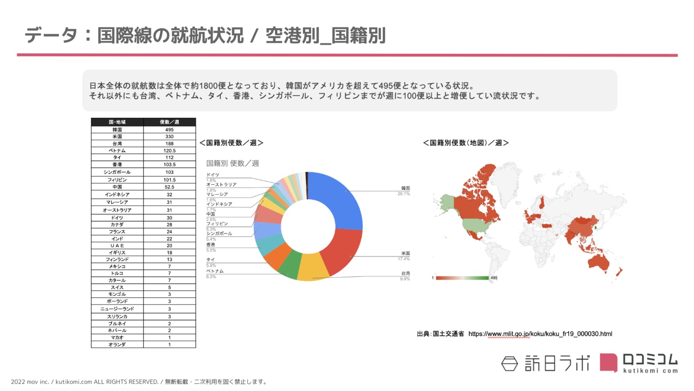Image resolution: width=694 pixels, height=391 pixels.
Task: Click the インドネシア table cell
Action: (x=117, y=194)
